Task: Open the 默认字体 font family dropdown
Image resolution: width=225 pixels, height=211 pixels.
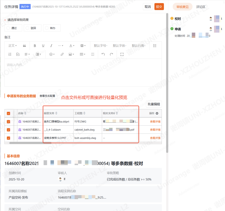Action: tap(120, 46)
